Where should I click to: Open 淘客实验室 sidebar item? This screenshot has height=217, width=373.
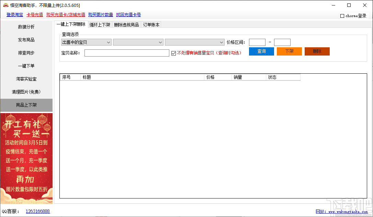tap(26, 79)
